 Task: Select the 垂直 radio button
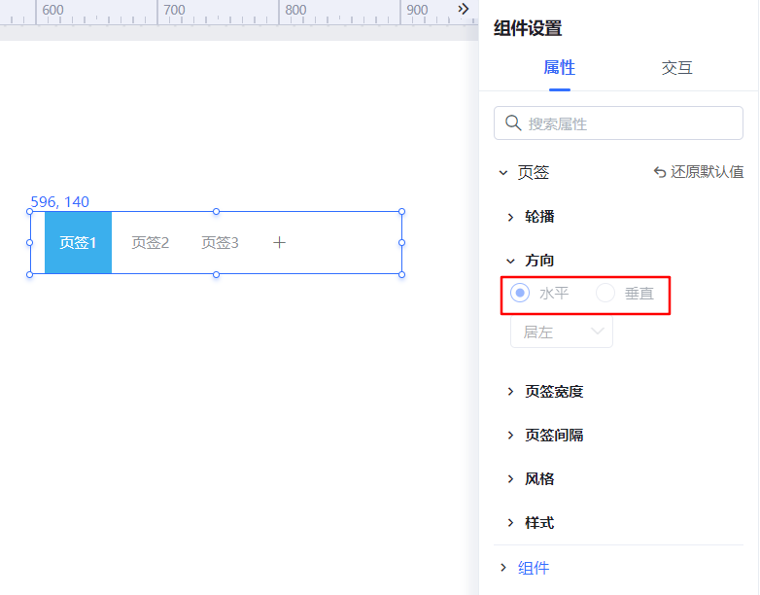tap(605, 293)
